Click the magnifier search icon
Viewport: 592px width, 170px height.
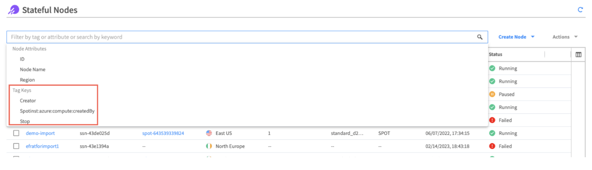coord(480,37)
